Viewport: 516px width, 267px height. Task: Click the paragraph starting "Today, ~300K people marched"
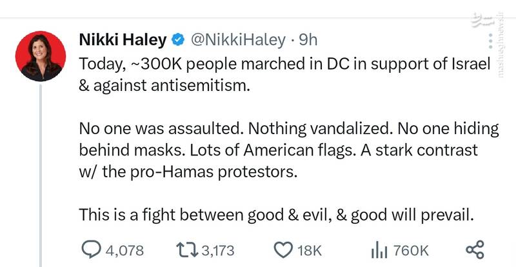[x=281, y=75]
